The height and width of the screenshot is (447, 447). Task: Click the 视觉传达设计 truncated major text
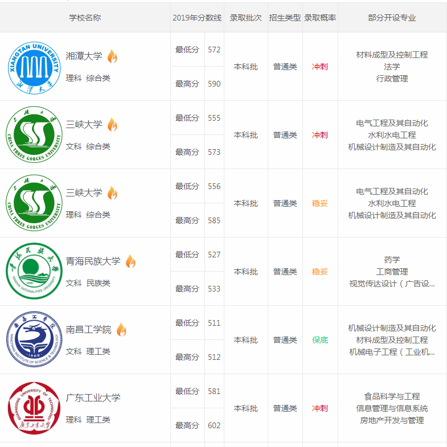tap(392, 284)
